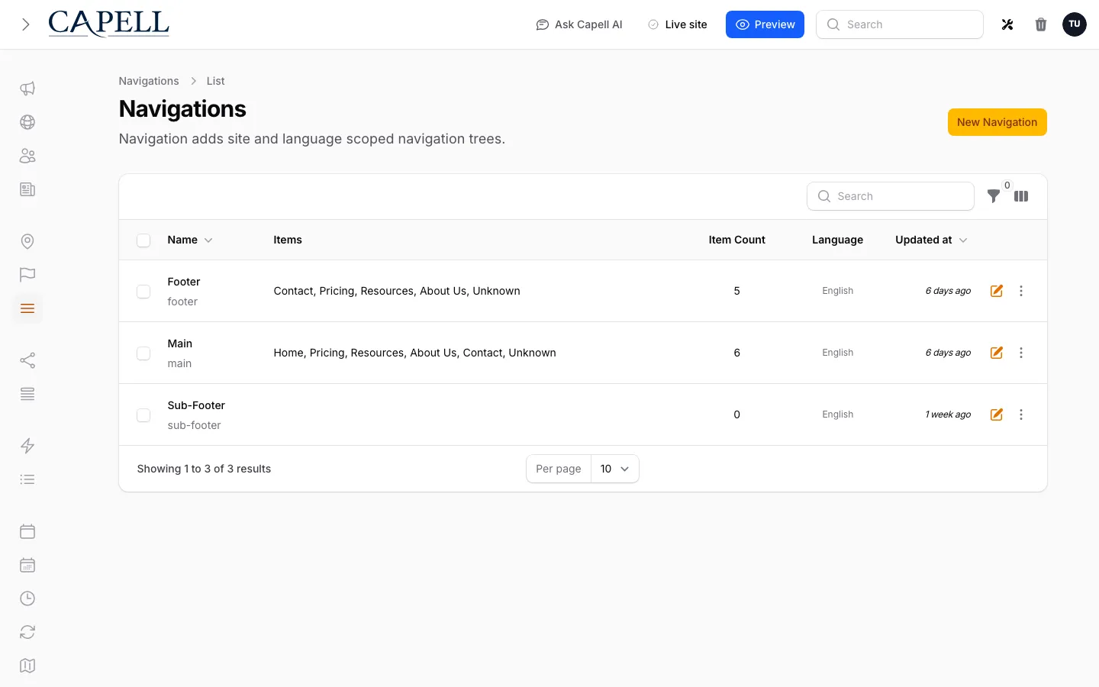The height and width of the screenshot is (687, 1099).
Task: Open the megaphone announcements sidebar icon
Action: (x=27, y=89)
